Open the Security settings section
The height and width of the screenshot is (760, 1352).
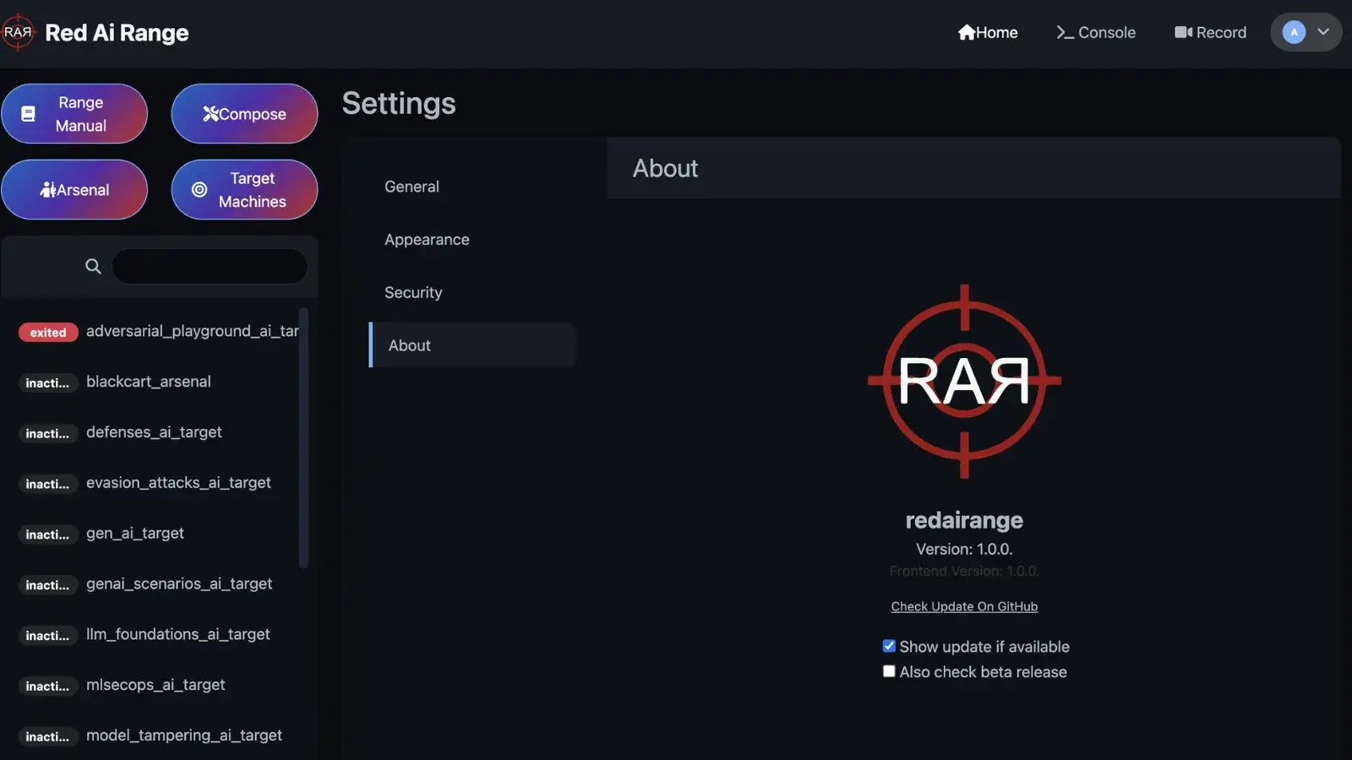pos(413,292)
